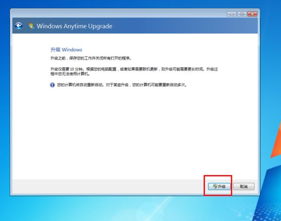Click the paragraph starting '升级仅需要 10 分钟'

point(134,71)
